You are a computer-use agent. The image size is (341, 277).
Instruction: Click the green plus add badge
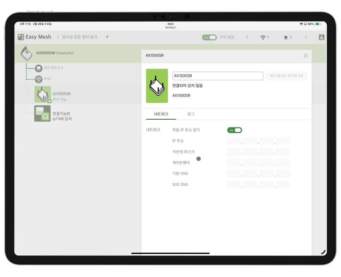49,101
